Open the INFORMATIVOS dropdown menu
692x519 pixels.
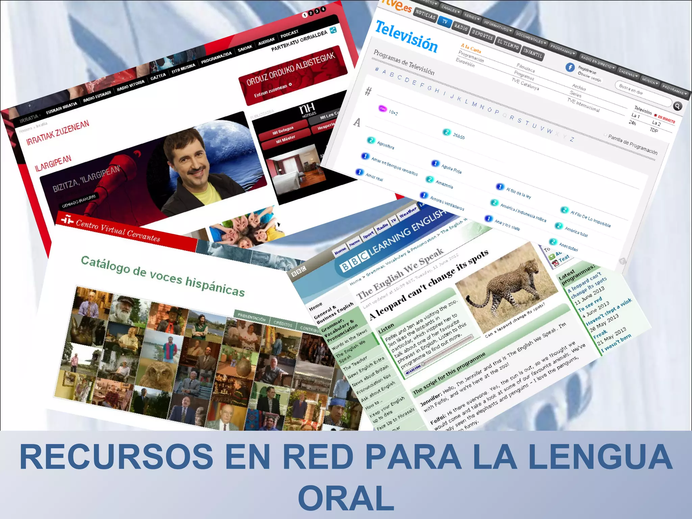coord(498,26)
